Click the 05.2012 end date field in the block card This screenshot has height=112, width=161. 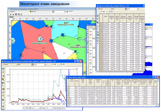[111, 12]
